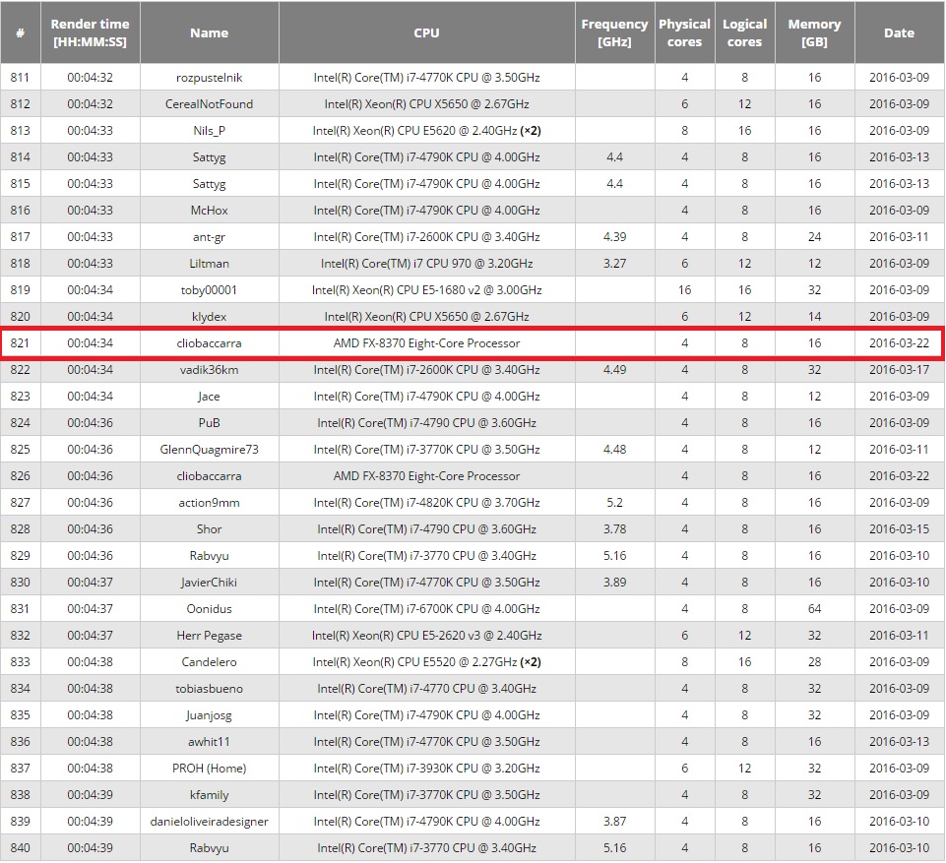Click the name ant-gr

coord(209,236)
